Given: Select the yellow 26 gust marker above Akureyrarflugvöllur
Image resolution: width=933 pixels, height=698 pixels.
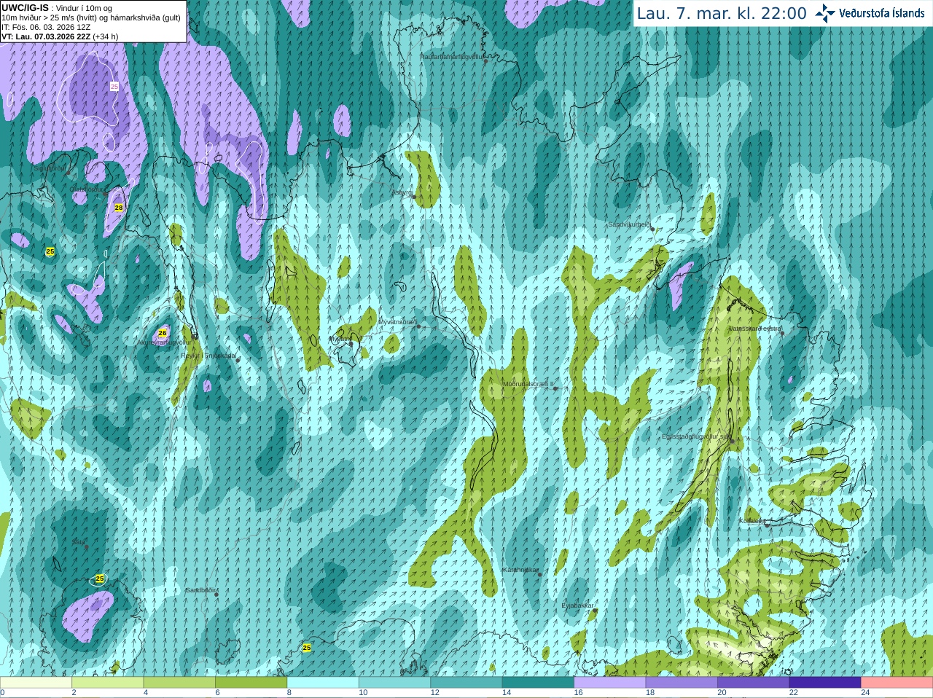Looking at the screenshot, I should click(x=163, y=333).
